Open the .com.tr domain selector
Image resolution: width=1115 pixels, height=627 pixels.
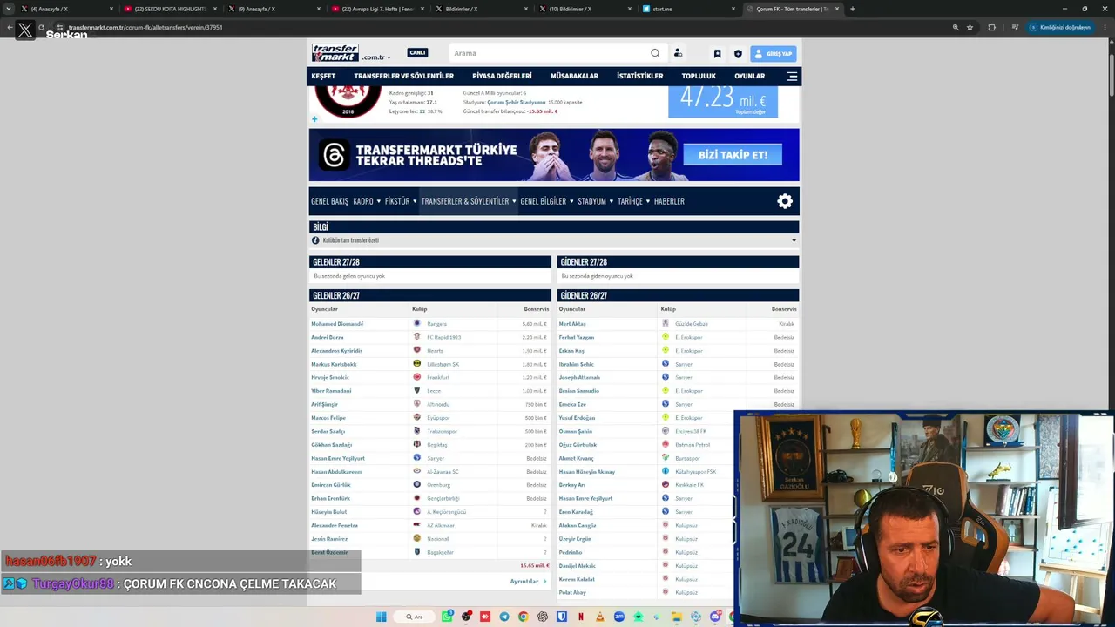[376, 57]
